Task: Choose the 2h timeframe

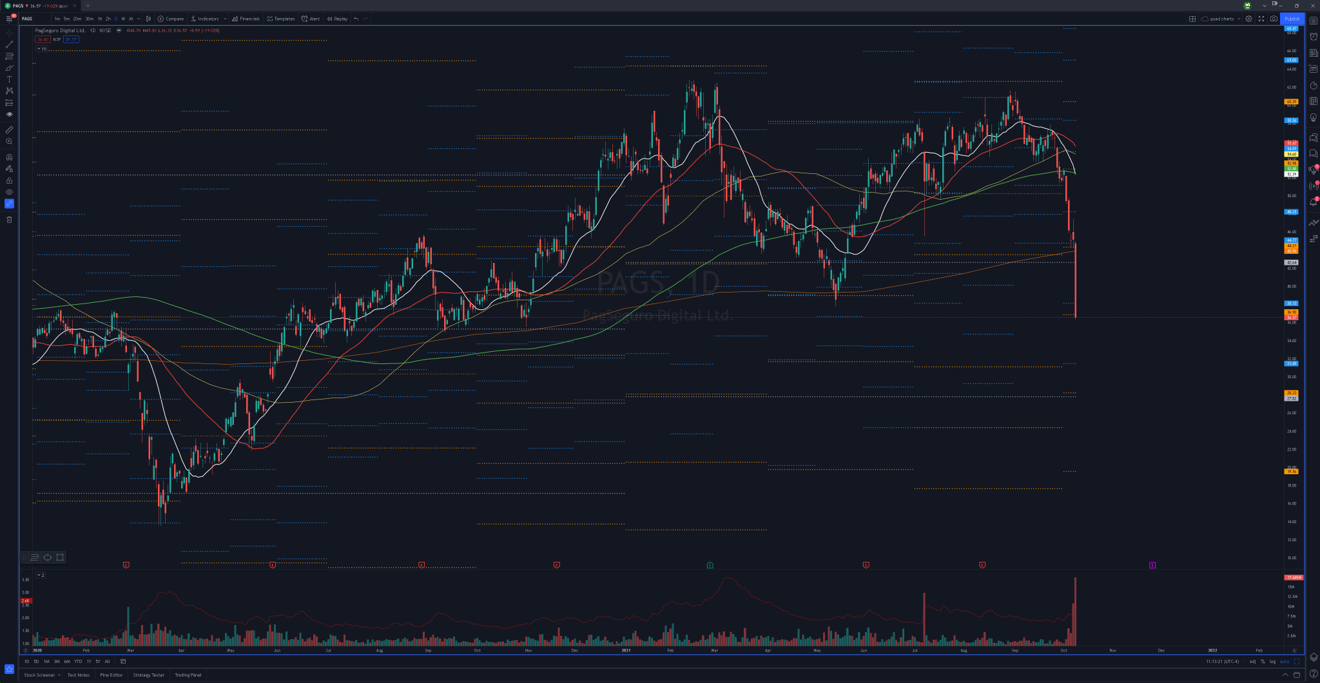Action: click(x=108, y=19)
